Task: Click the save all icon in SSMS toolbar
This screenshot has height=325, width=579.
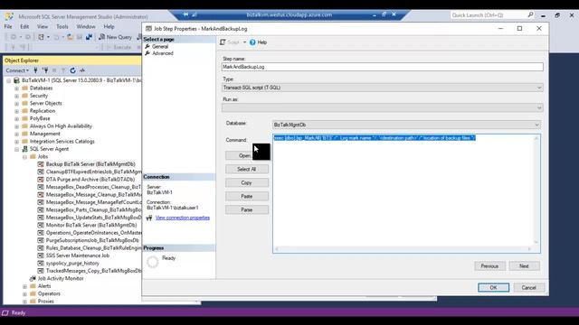Action: [x=89, y=37]
